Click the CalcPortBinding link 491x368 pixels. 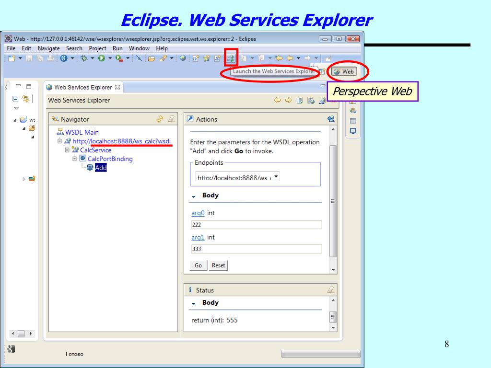[x=110, y=159]
